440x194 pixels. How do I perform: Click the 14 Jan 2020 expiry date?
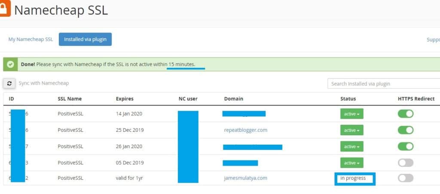coord(129,114)
